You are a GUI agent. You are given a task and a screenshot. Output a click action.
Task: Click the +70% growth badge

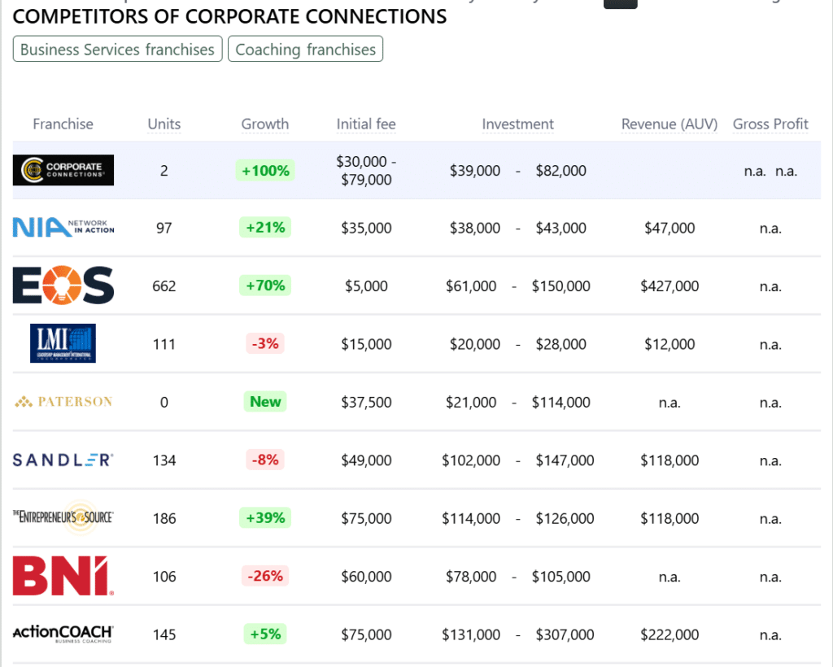(265, 286)
